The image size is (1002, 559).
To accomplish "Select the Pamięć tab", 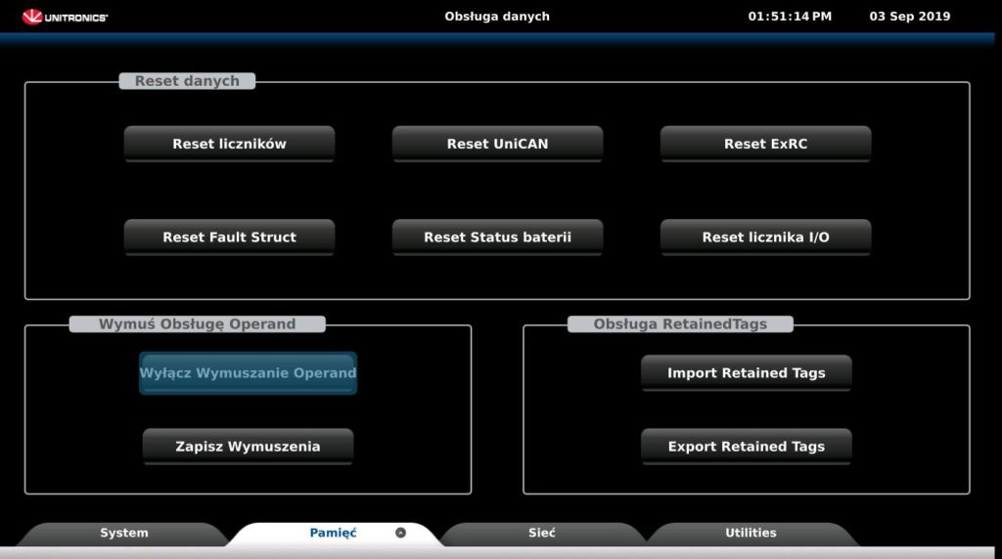I will [334, 534].
